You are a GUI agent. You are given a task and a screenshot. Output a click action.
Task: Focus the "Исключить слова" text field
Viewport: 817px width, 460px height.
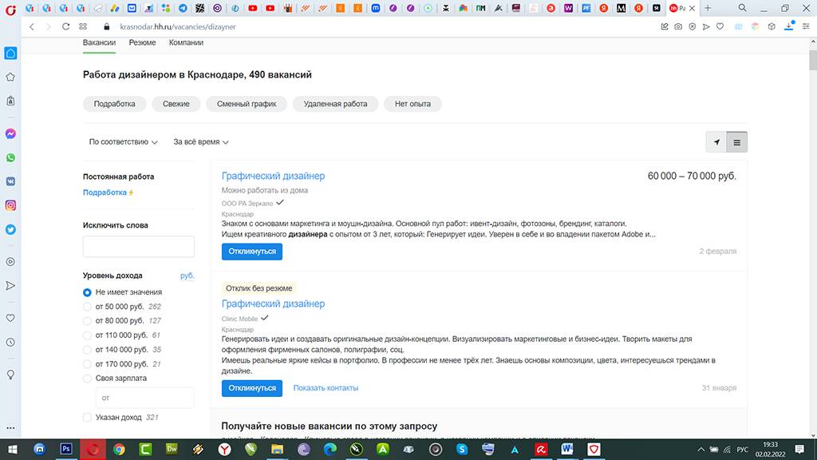point(138,247)
